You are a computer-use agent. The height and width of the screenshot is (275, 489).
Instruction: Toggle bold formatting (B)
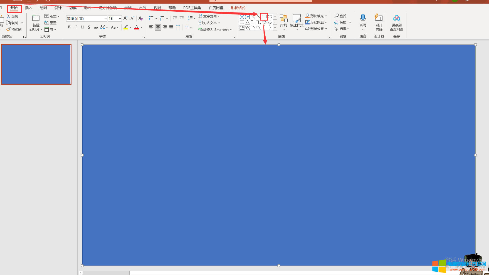(x=69, y=27)
